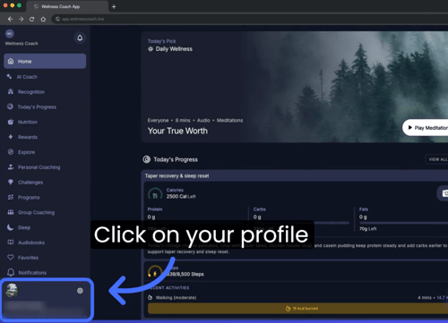The width and height of the screenshot is (448, 323).
Task: Click the browser back arrow
Action: click(10, 19)
